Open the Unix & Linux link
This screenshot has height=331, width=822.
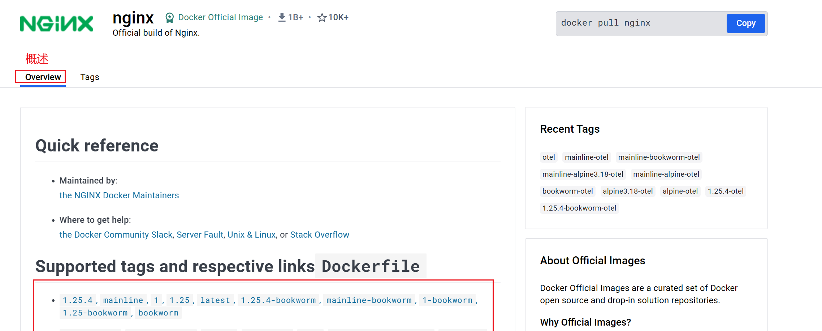tap(251, 235)
